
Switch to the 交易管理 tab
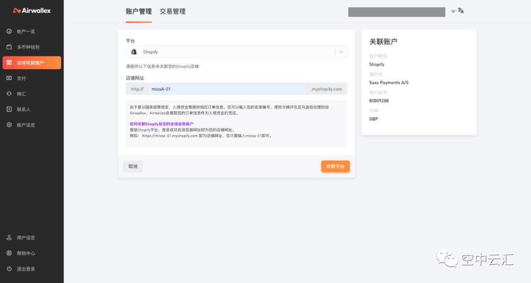173,11
